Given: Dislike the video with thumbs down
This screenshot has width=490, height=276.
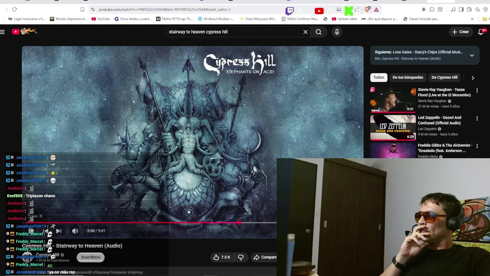Looking at the screenshot, I should [x=241, y=257].
